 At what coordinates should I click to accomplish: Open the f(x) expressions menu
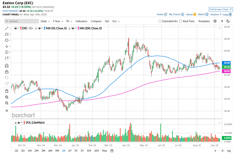point(107,21)
